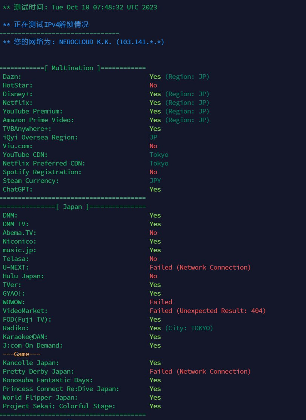This screenshot has width=306, height=420.
Task: Click the Radiko City: TOKYO text
Action: (189, 328)
